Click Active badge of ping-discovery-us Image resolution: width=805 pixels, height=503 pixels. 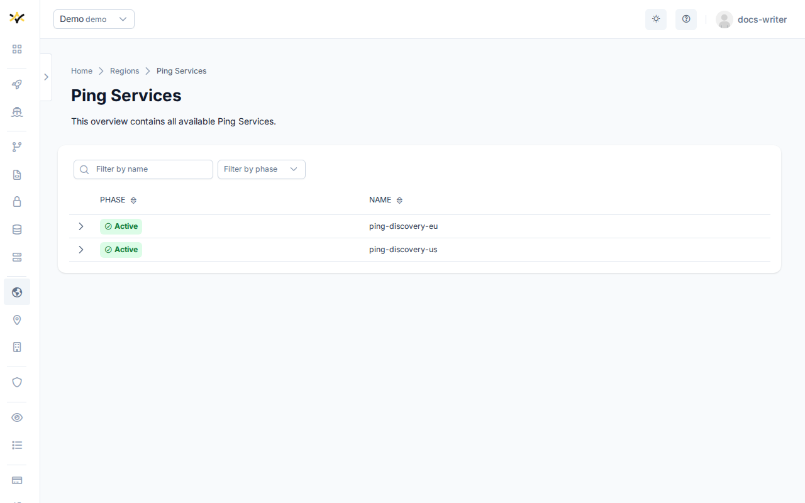point(121,250)
